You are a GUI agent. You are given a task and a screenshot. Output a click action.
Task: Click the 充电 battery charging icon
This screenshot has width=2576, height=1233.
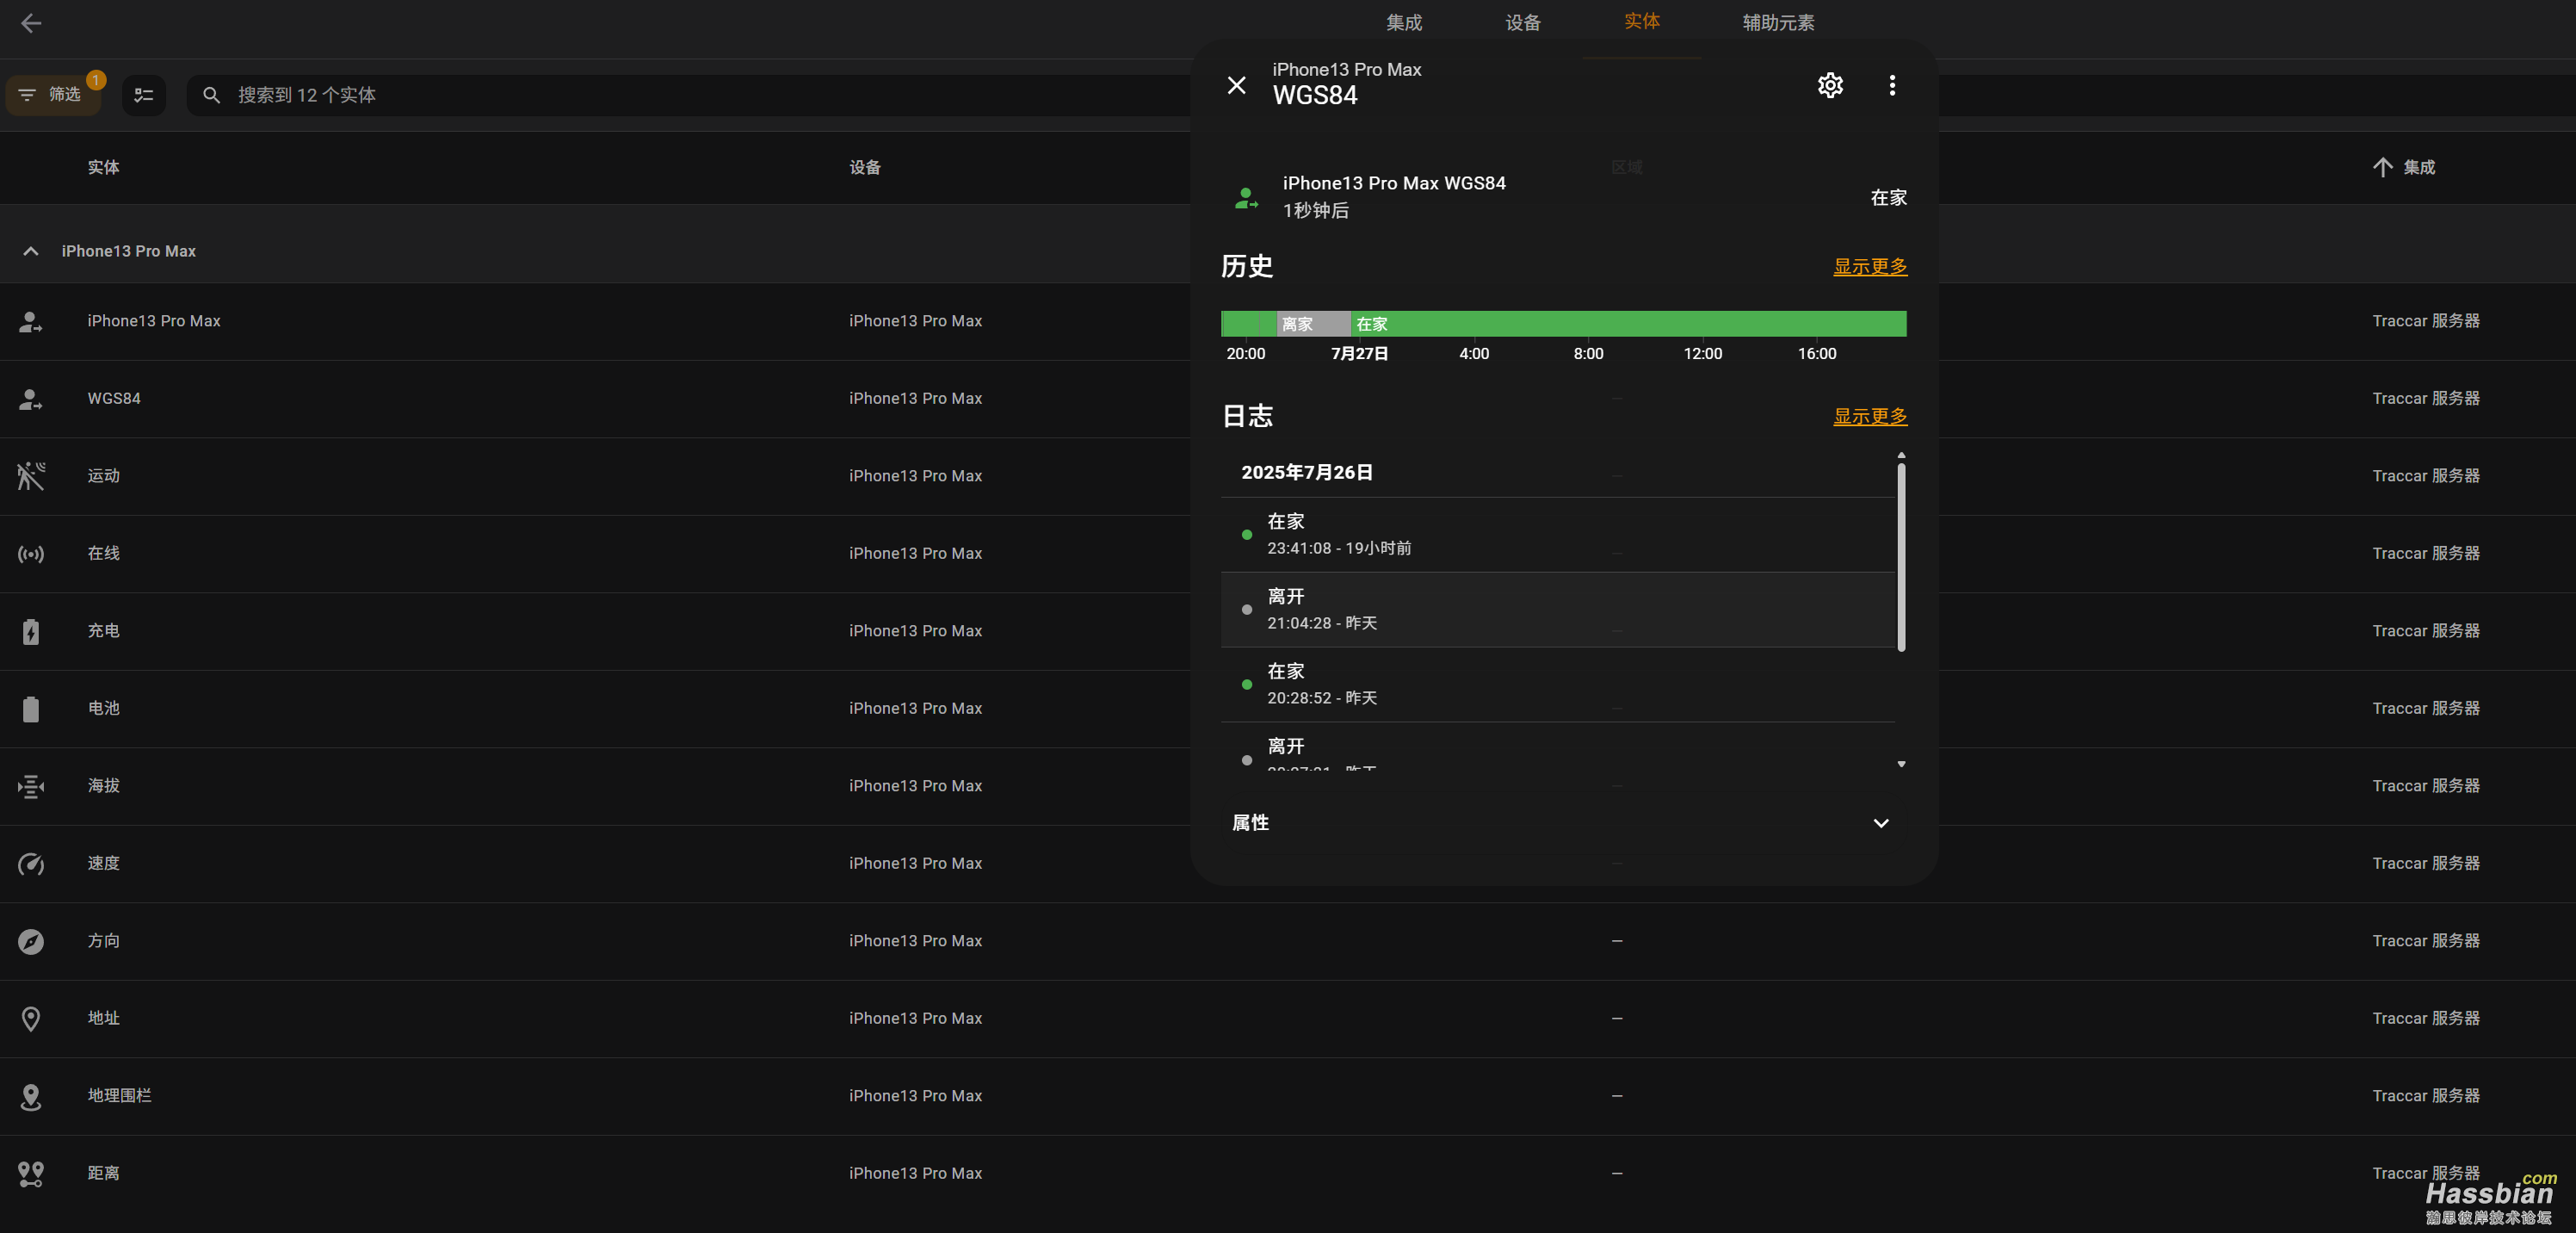pyautogui.click(x=31, y=631)
